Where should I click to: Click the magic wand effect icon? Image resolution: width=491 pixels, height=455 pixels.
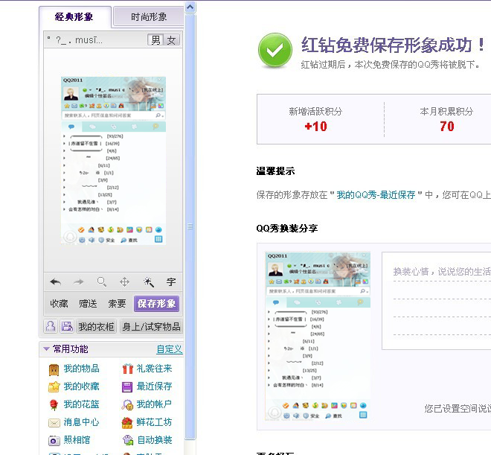148,281
